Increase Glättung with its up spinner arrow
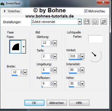112x111 pixels. (51, 42)
